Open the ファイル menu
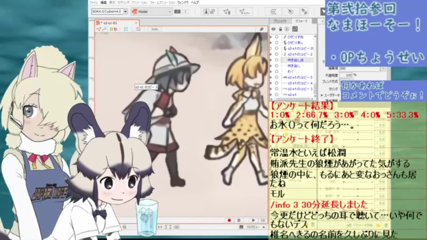Image resolution: width=427 pixels, height=240 pixels. tap(94, 3)
